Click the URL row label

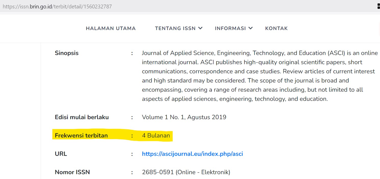[60, 154]
